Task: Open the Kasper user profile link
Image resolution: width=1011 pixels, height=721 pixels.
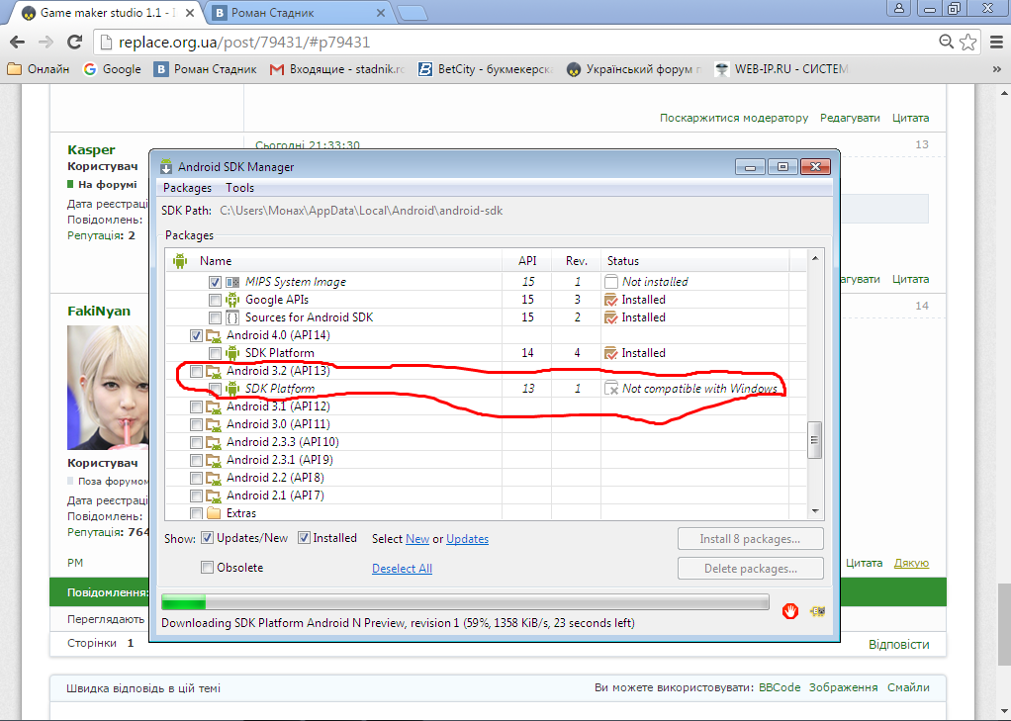Action: [x=91, y=149]
